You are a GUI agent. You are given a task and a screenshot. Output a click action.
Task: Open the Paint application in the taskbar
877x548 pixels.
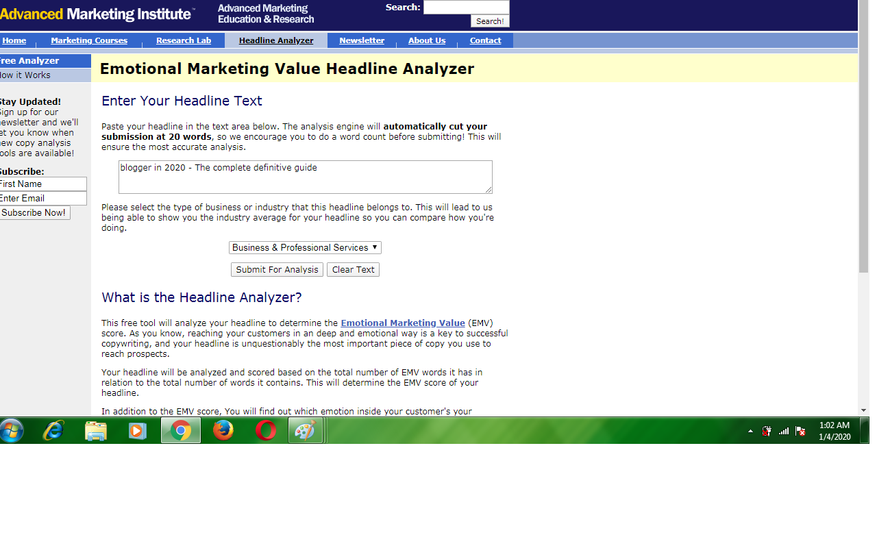pos(305,430)
